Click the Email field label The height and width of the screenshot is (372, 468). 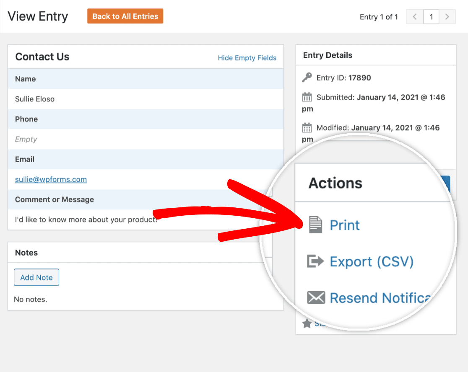click(25, 159)
